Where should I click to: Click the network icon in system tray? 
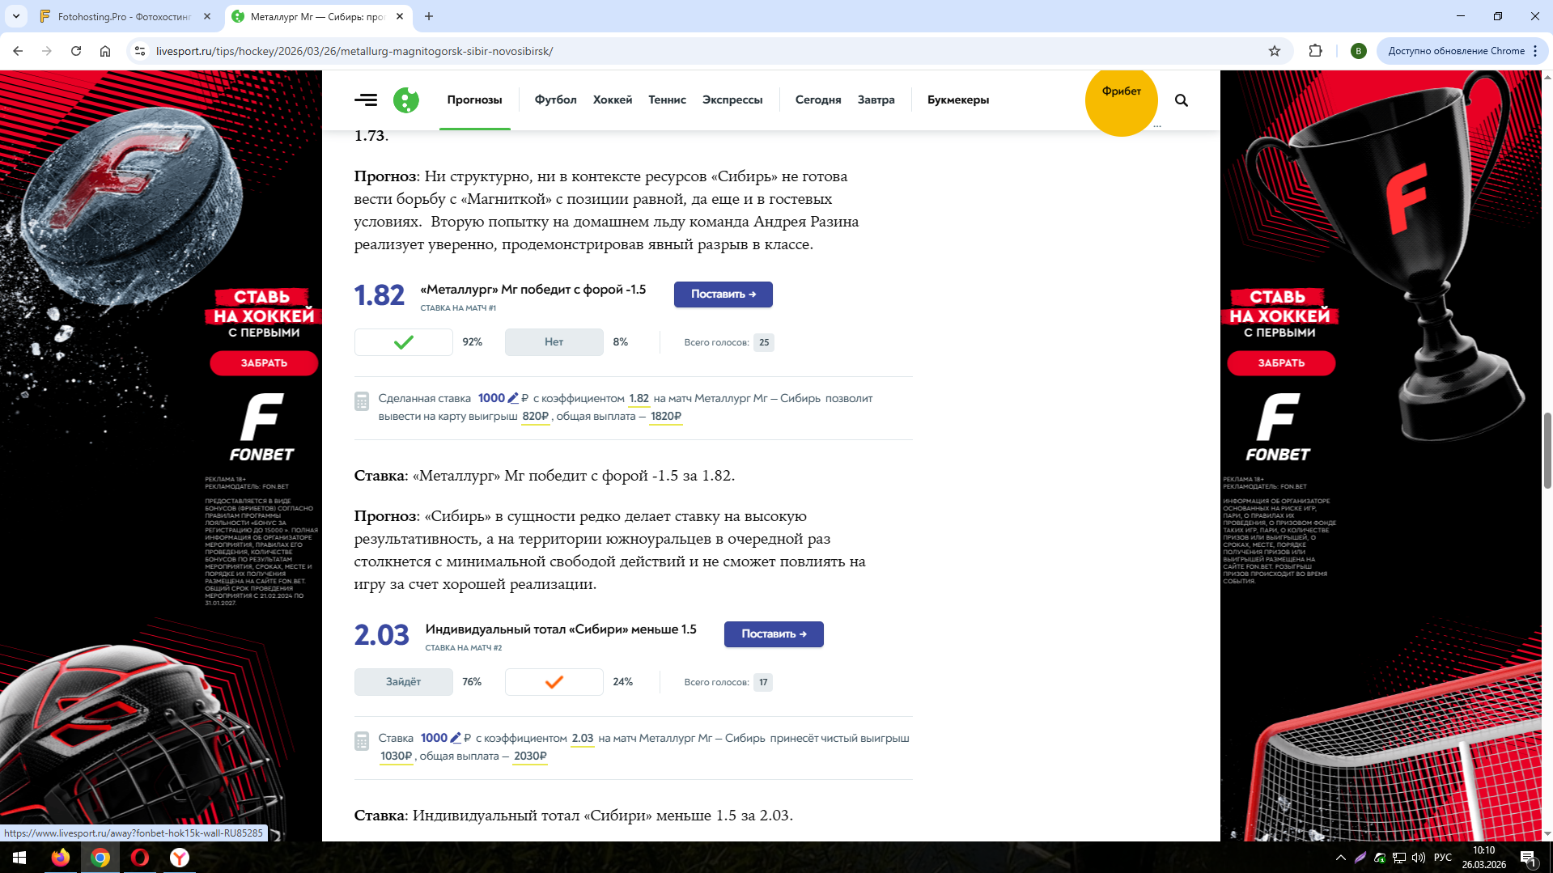[x=1398, y=858]
